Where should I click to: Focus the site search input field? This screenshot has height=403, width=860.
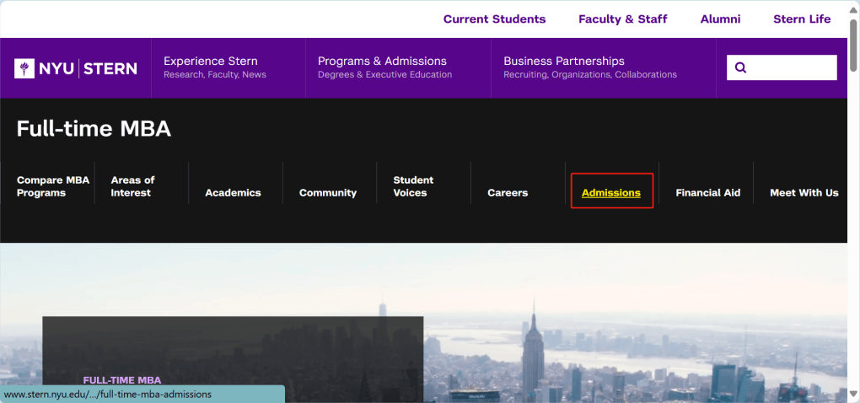[x=782, y=67]
